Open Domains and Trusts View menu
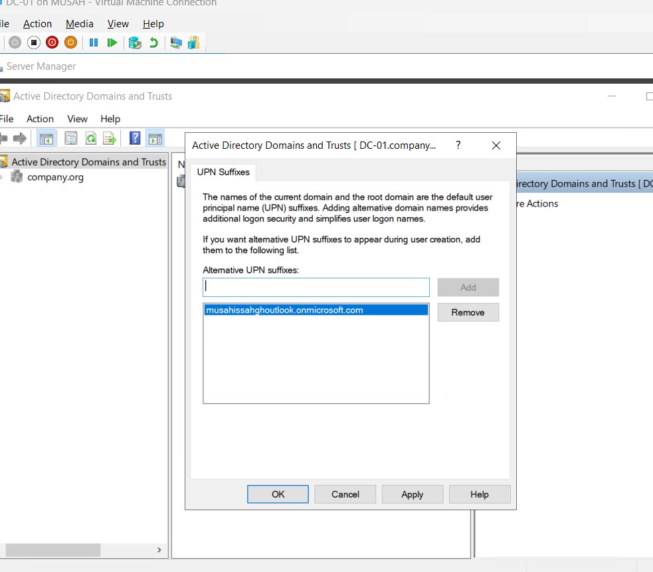The image size is (653, 572). pos(78,119)
